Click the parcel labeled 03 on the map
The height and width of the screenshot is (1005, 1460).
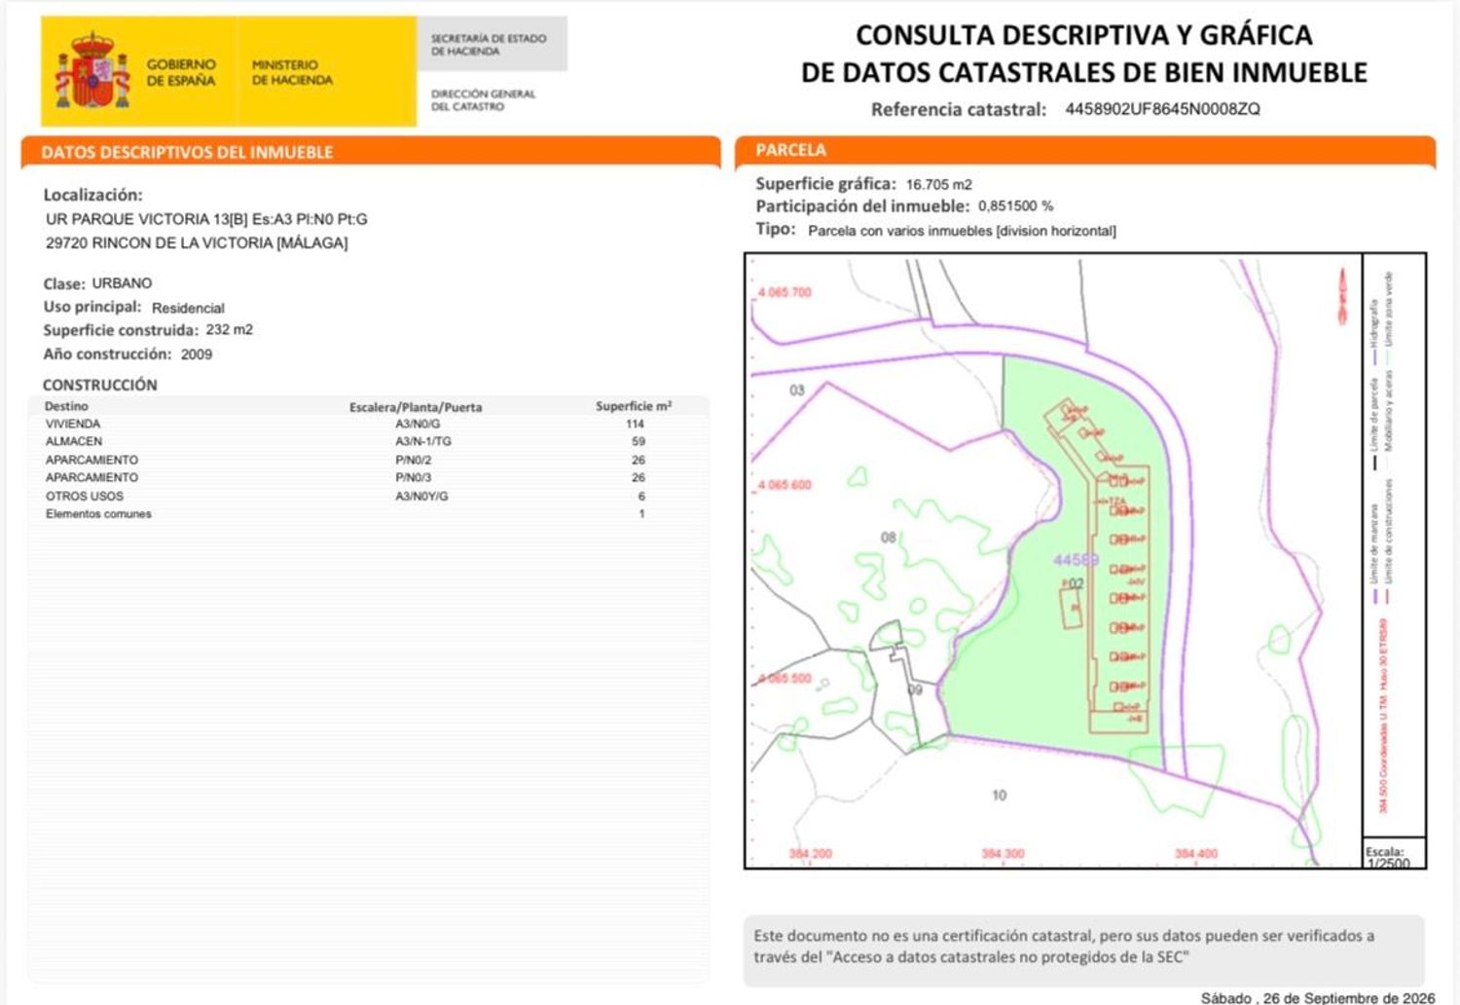tap(797, 391)
